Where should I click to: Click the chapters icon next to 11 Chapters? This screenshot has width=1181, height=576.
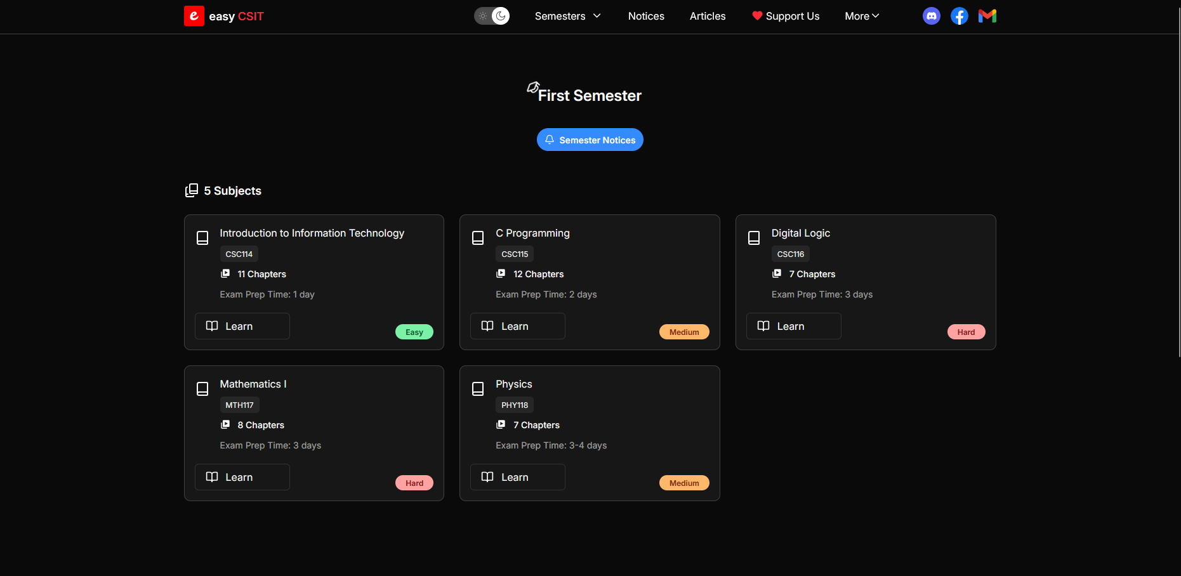(x=225, y=273)
